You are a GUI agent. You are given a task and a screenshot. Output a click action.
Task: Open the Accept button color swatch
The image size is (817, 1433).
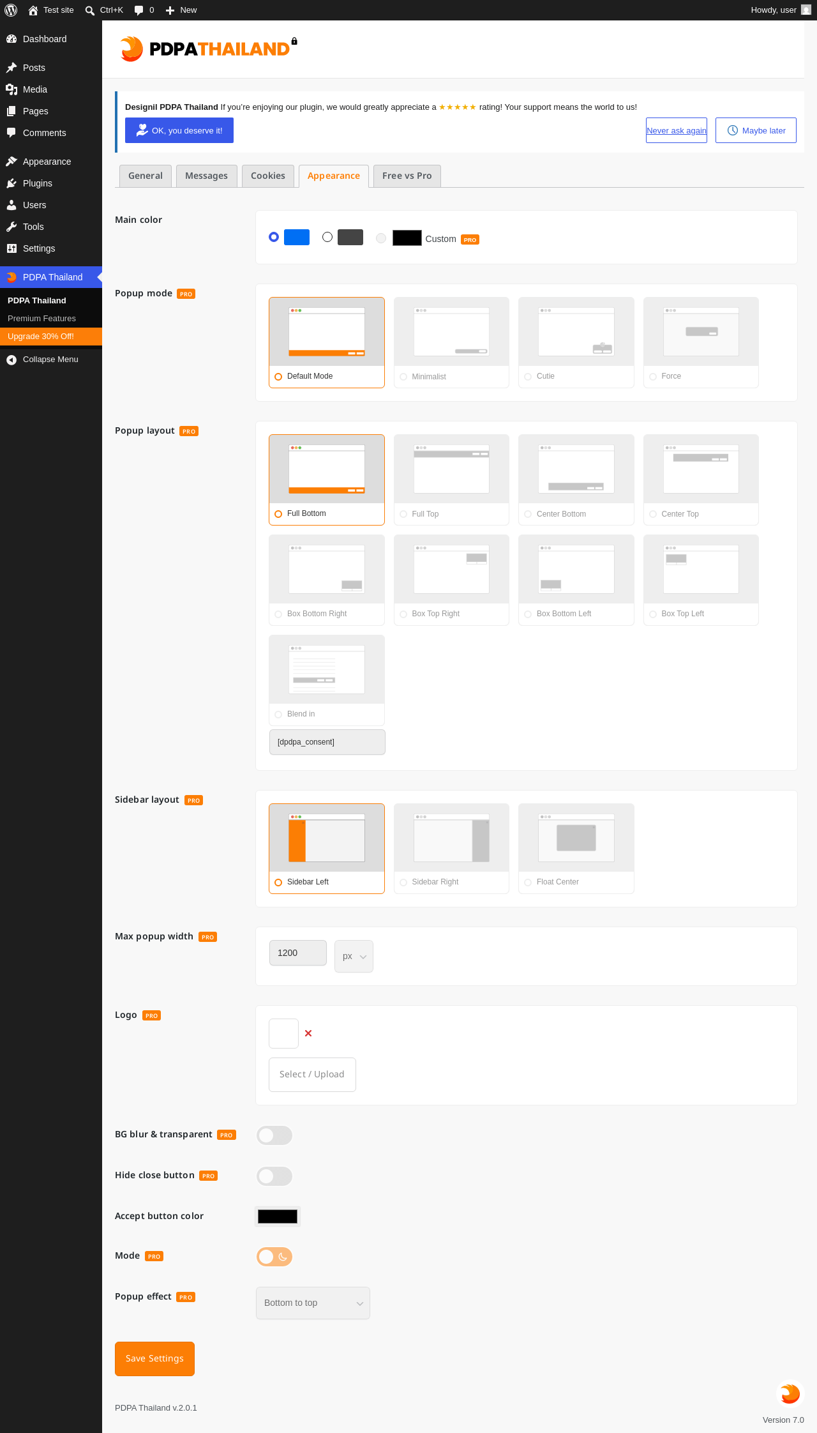[x=278, y=1217]
